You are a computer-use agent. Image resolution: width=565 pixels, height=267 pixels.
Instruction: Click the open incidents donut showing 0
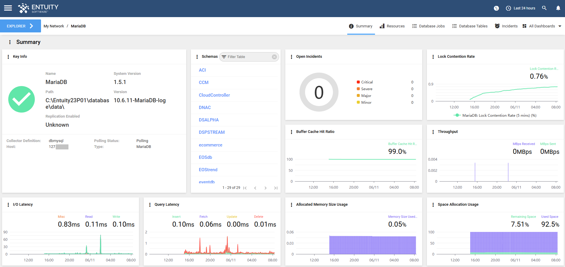(319, 92)
